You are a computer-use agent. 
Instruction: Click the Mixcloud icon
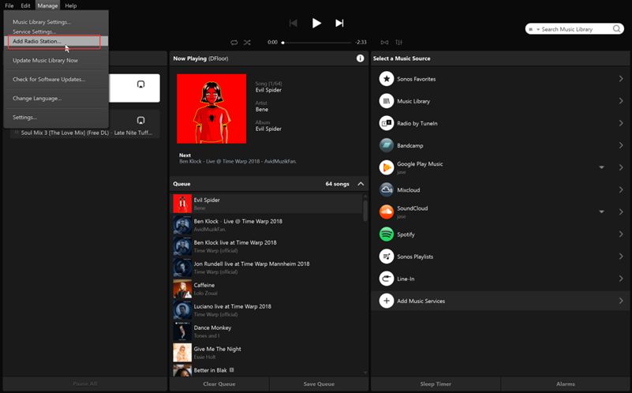click(x=386, y=189)
